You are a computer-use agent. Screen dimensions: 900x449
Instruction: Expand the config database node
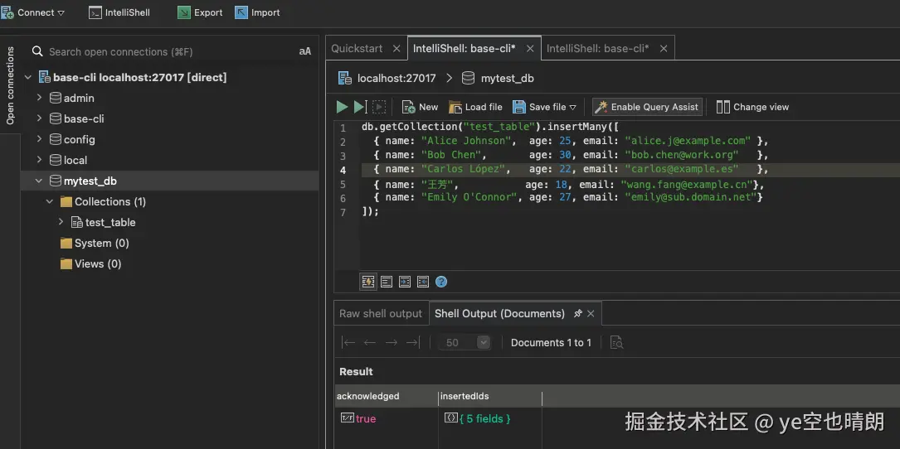[39, 139]
